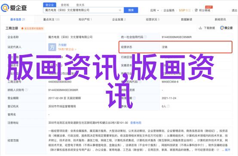The width and height of the screenshot is (238, 156).
Task: Click the 注册地址 text starting 深圳市龙岗区
Action: 88,123
